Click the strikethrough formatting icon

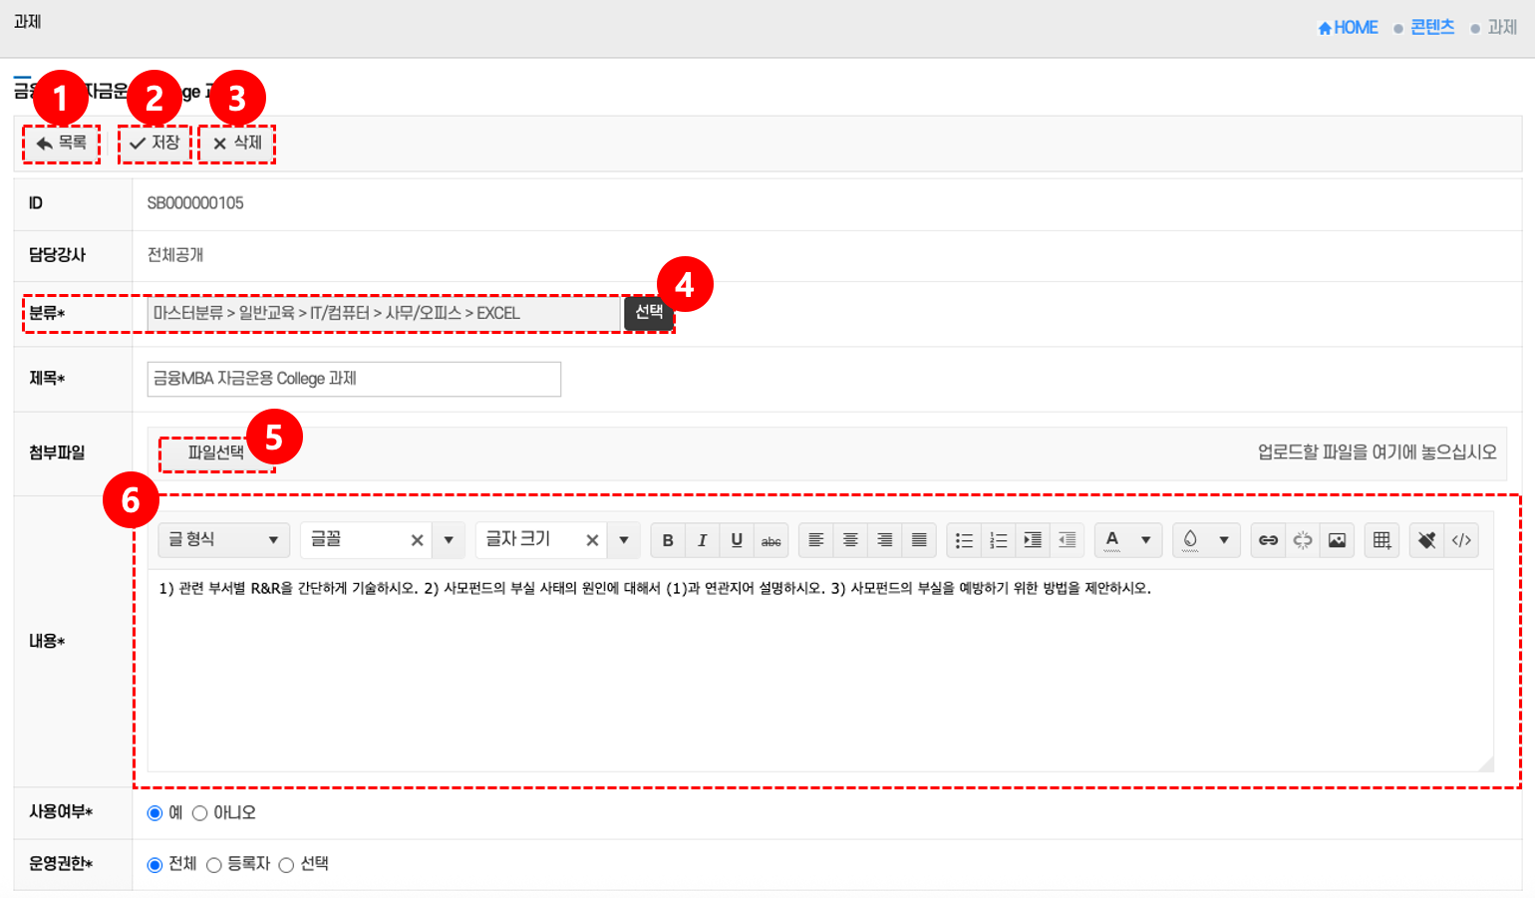tap(770, 540)
